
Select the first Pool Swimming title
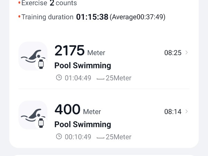click(83, 66)
